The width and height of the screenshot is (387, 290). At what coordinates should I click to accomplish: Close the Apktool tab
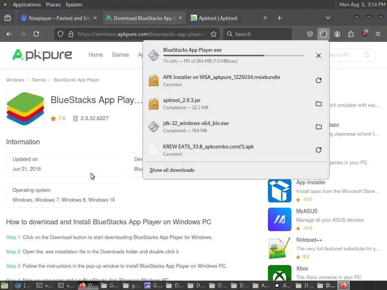[x=265, y=18]
